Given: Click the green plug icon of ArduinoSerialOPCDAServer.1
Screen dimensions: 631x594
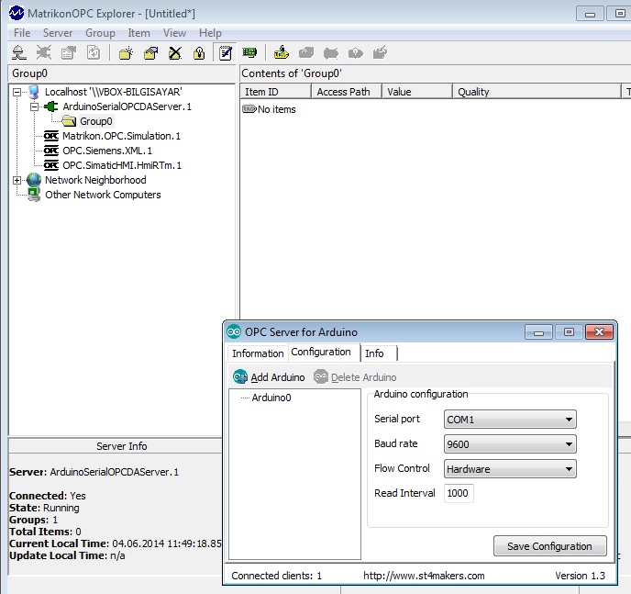Looking at the screenshot, I should pyautogui.click(x=51, y=106).
